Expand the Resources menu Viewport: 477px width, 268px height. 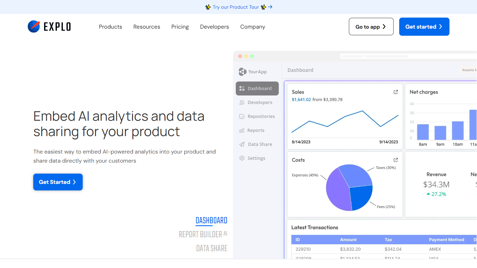[147, 27]
